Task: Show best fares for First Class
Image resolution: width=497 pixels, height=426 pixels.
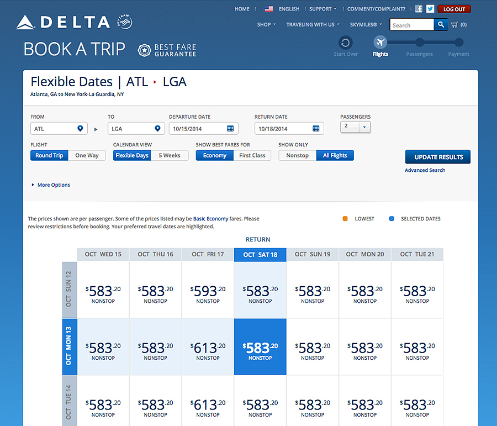Action: point(252,156)
